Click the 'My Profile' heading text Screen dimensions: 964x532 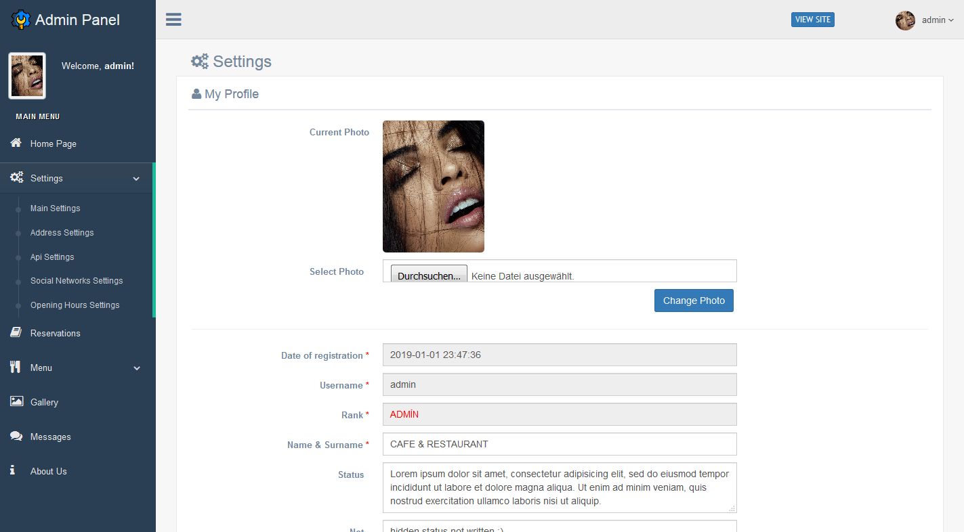pyautogui.click(x=232, y=94)
